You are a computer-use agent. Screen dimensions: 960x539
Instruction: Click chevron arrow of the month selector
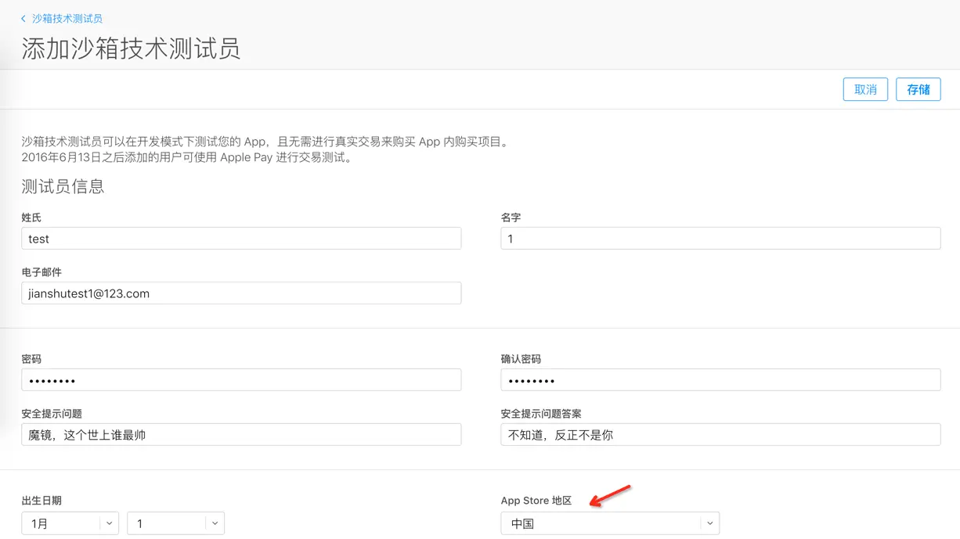point(109,523)
